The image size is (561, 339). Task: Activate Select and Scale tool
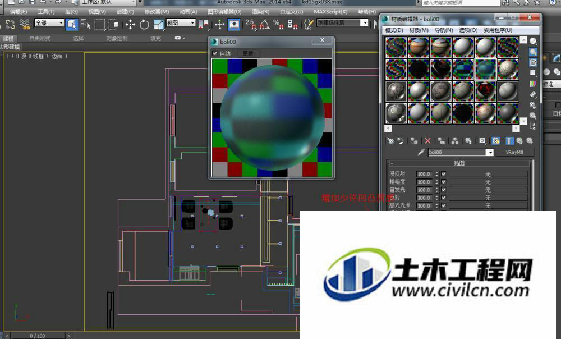[158, 24]
